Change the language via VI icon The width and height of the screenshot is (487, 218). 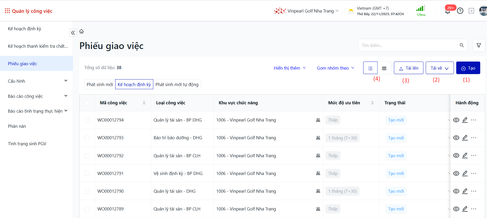471,11
